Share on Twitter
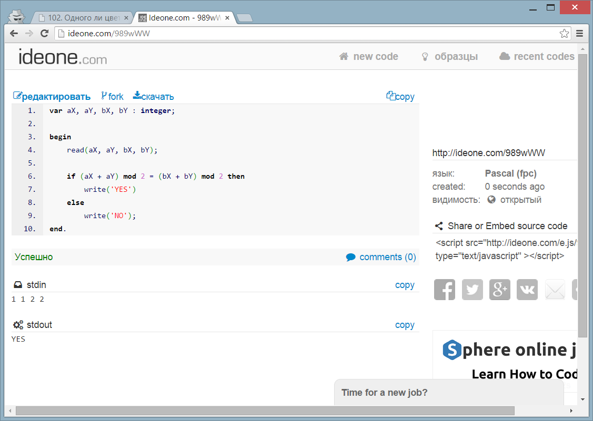 [x=472, y=290]
